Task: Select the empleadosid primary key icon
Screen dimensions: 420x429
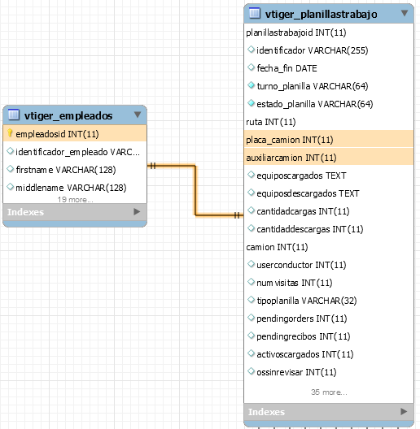Action: 10,133
